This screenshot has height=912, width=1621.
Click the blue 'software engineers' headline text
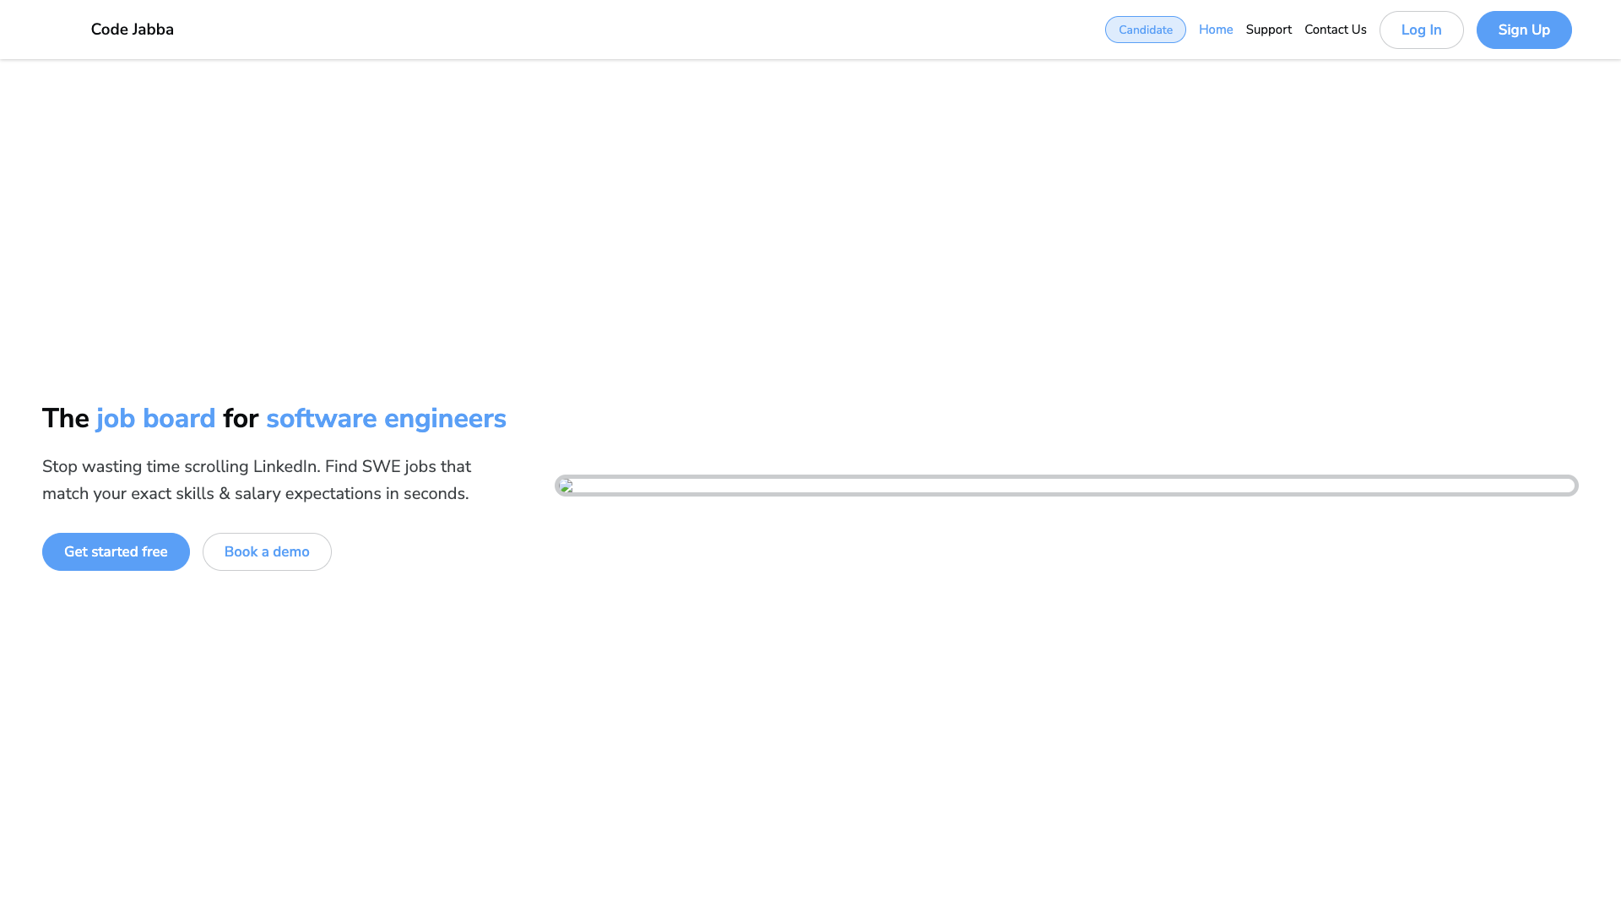click(x=386, y=419)
